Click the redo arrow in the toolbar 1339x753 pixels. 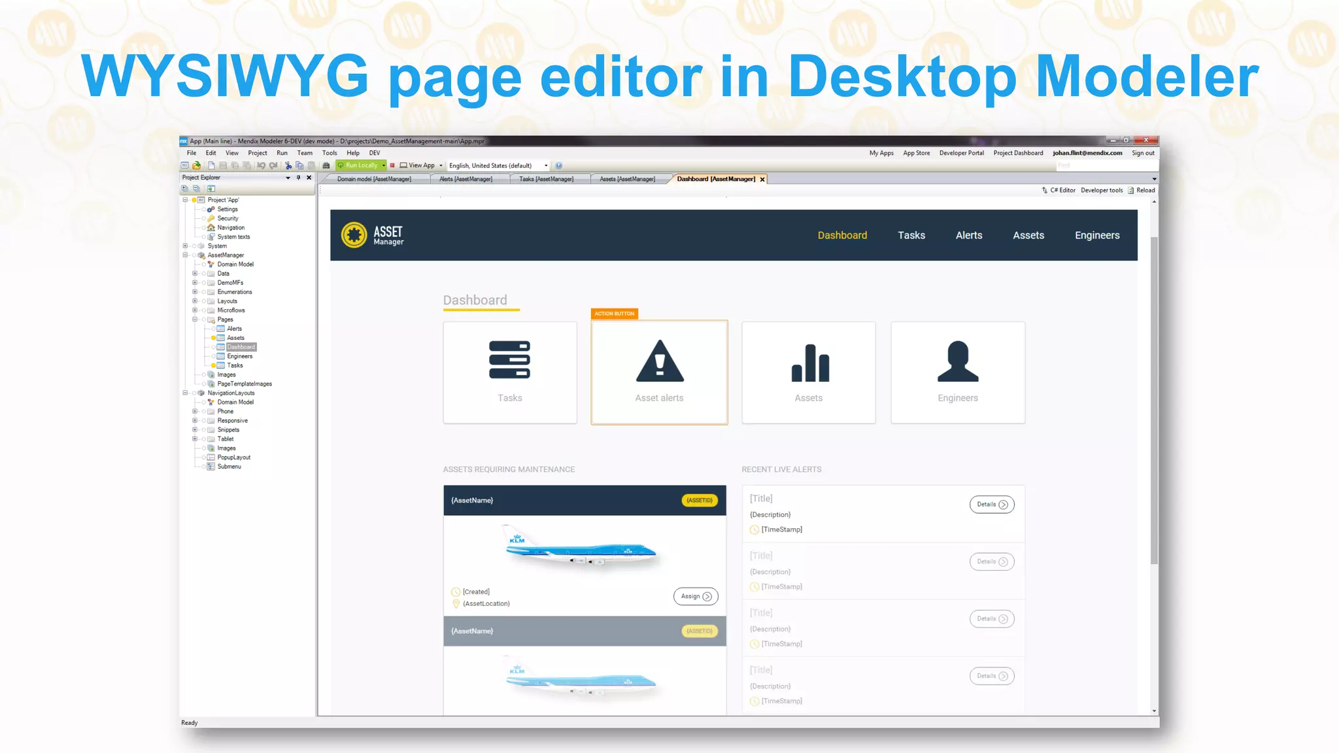(273, 165)
